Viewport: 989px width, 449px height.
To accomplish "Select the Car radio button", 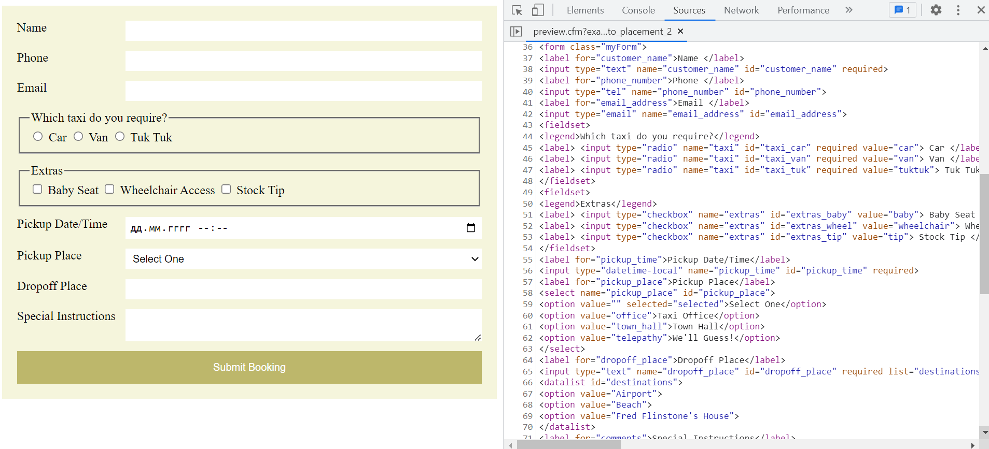I will click(x=38, y=136).
